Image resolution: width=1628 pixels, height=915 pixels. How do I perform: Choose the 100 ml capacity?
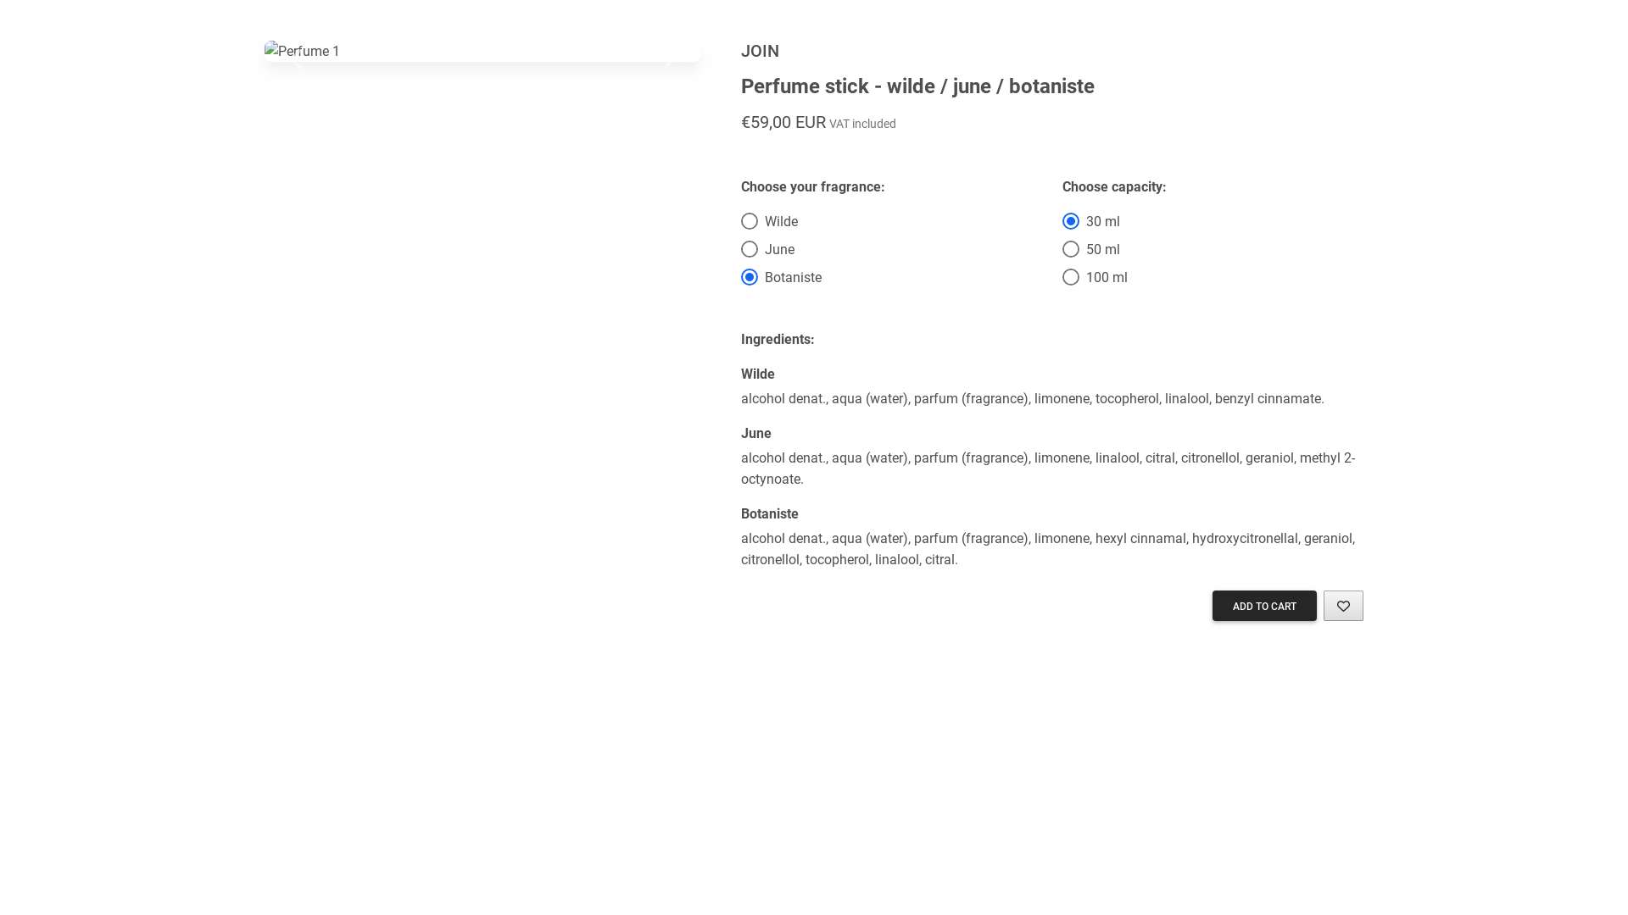point(1071,277)
